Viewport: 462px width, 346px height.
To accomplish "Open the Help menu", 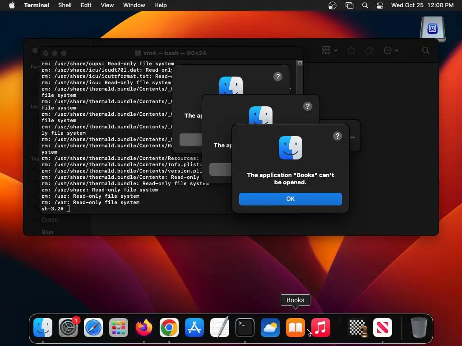I will point(161,5).
